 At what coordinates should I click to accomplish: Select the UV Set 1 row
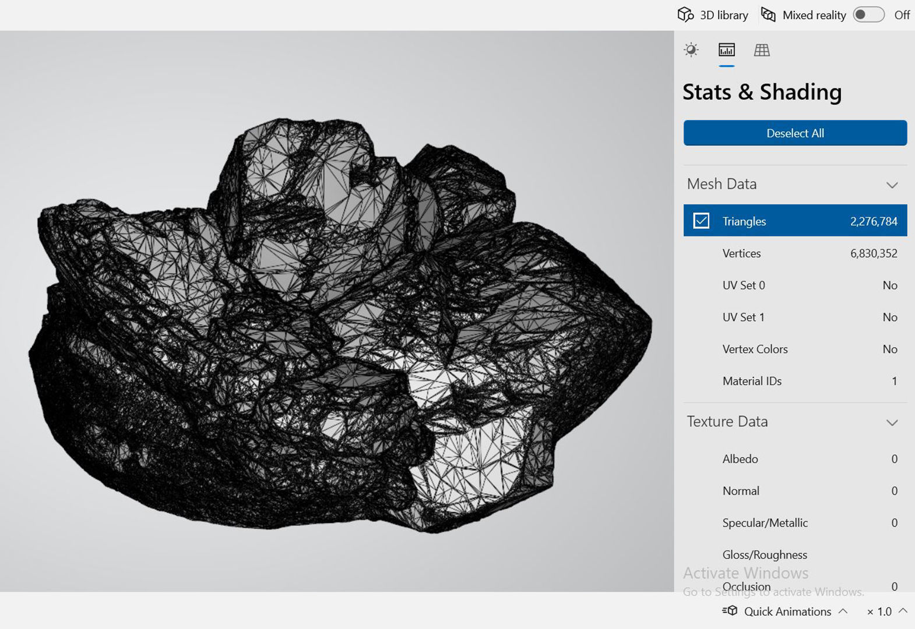click(x=795, y=317)
